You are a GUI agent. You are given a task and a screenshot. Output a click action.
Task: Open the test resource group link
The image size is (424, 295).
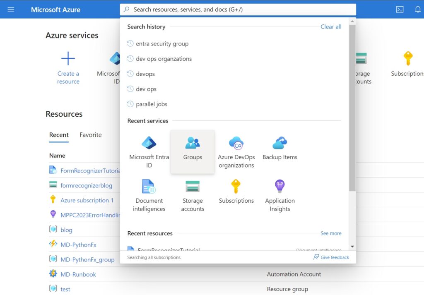coord(65,289)
